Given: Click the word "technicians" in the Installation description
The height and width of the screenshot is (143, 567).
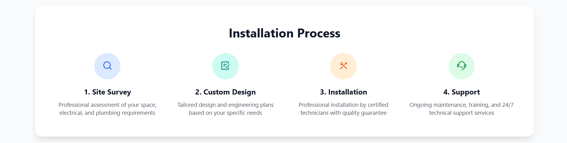Looking at the screenshot, I should coord(314,113).
